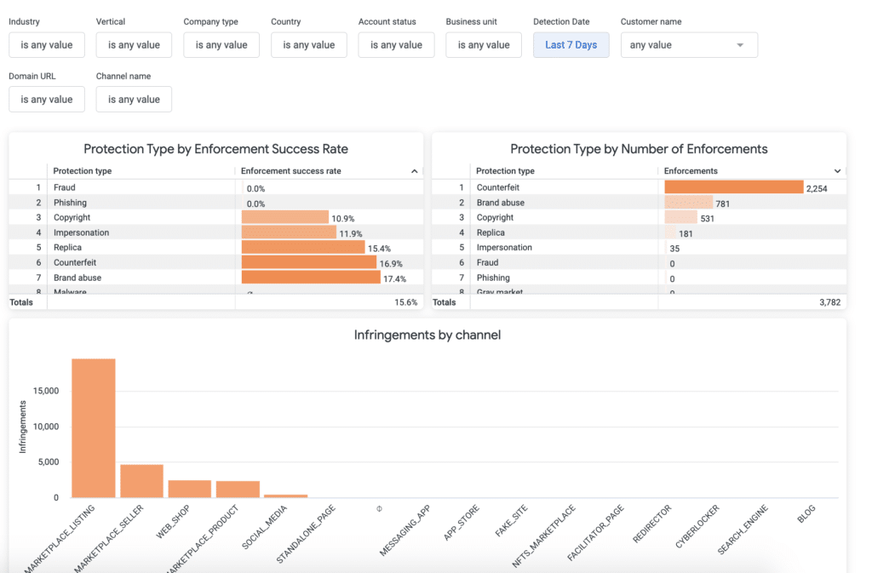Click the Brand abuse 17.4% success bar
Image resolution: width=872 pixels, height=573 pixels.
311,278
